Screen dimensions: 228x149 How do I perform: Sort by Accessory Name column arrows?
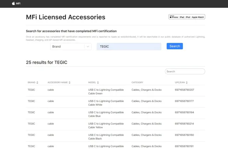(69, 83)
